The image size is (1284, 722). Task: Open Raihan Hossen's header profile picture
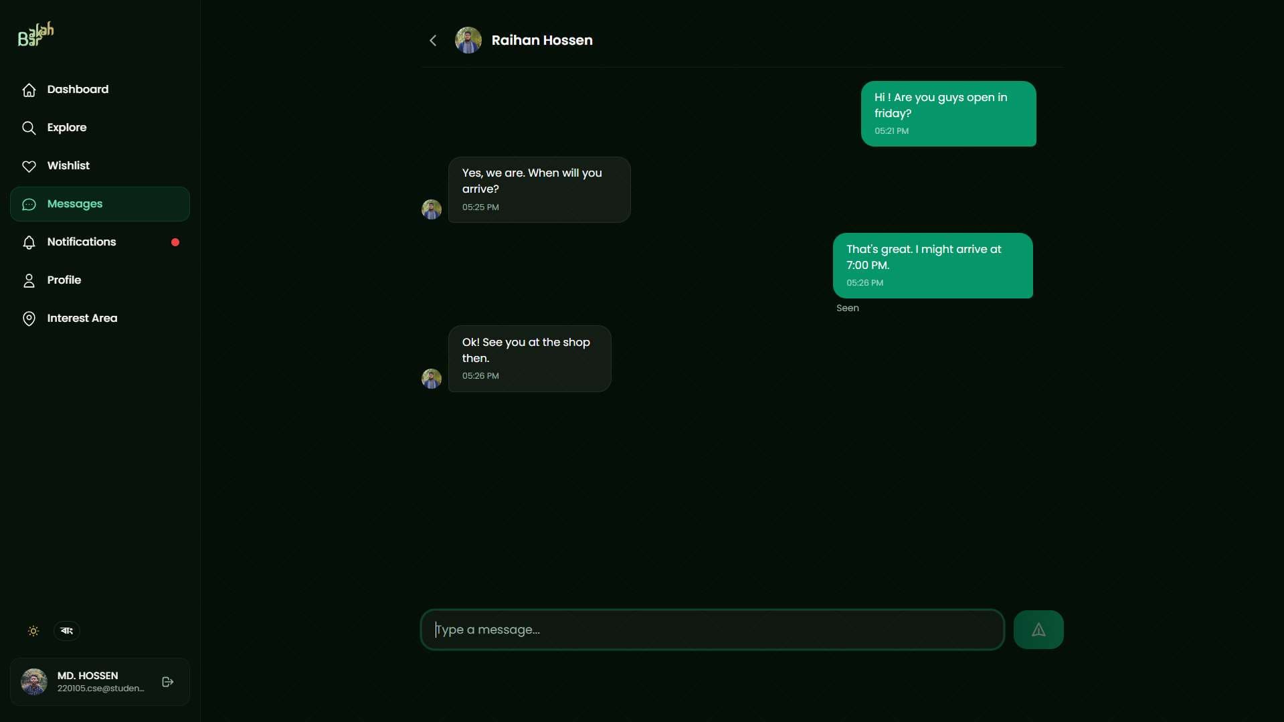[x=468, y=40]
